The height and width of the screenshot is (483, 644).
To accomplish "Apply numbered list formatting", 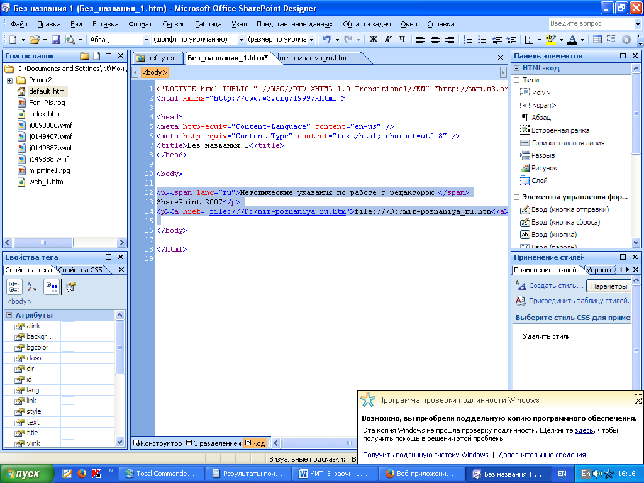I will tap(468, 40).
